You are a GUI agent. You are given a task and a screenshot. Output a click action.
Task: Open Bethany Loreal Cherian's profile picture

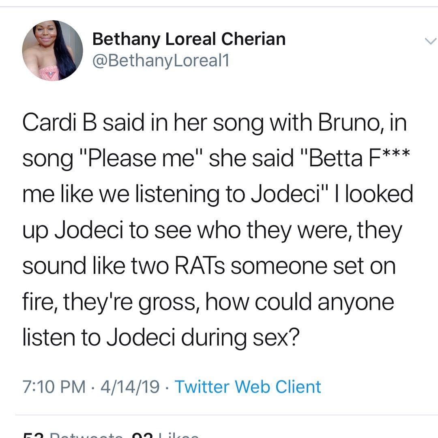(52, 51)
